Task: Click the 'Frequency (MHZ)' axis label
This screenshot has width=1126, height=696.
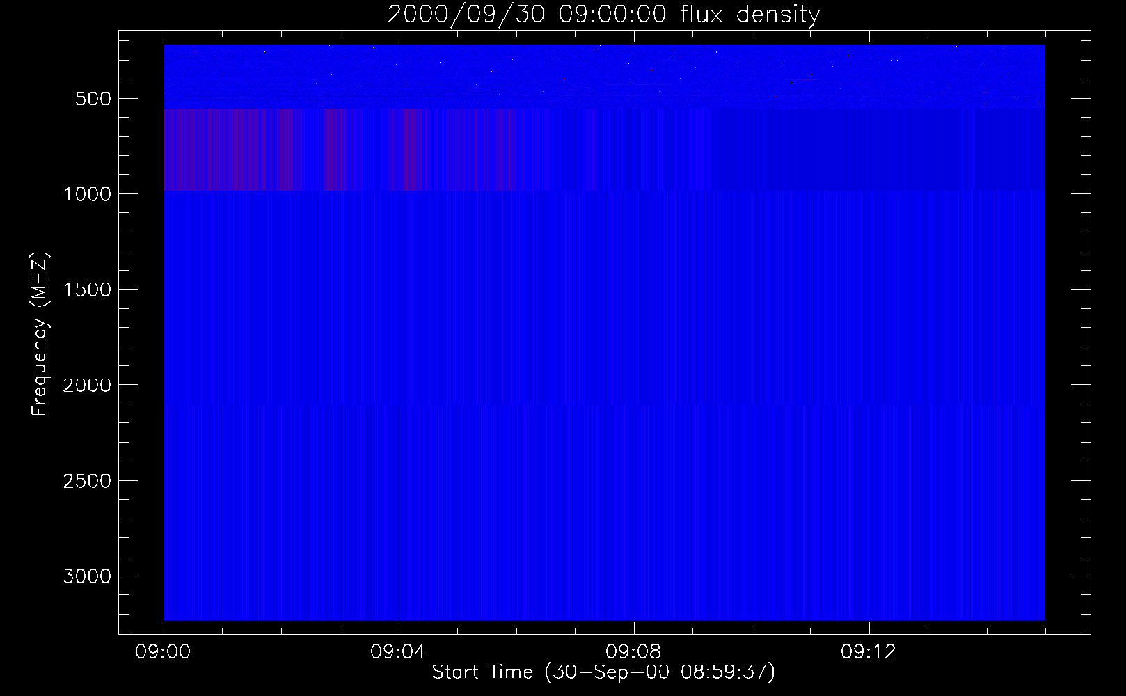Action: 40,334
